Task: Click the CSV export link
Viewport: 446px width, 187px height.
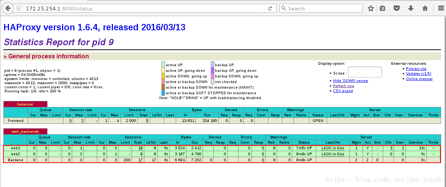Action: (343, 91)
